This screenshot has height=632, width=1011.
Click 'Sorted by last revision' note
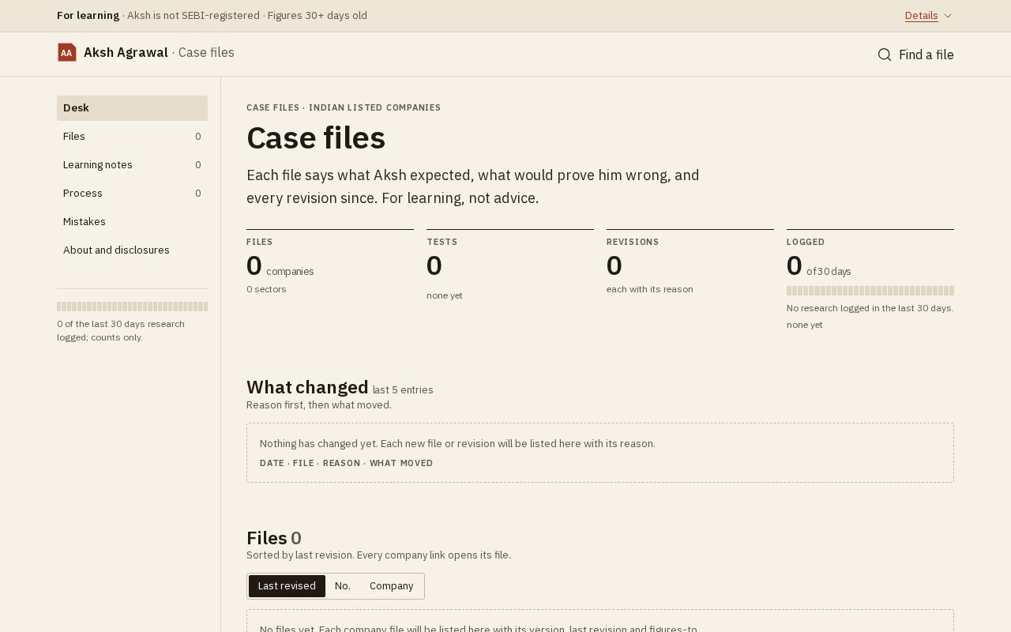click(378, 555)
